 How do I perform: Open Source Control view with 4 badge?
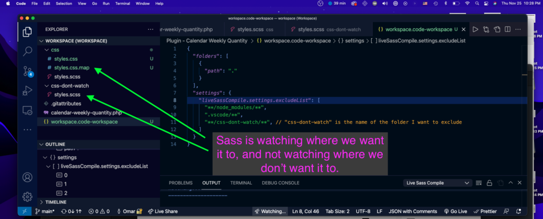(28, 71)
